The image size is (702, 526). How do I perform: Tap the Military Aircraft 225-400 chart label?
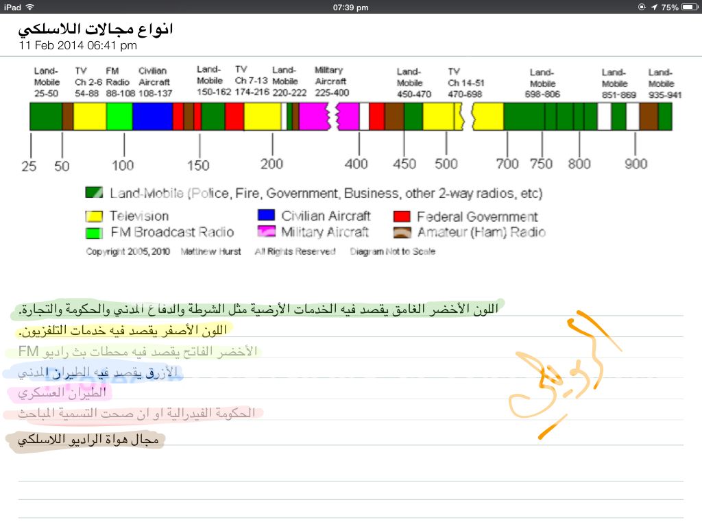coord(332,82)
